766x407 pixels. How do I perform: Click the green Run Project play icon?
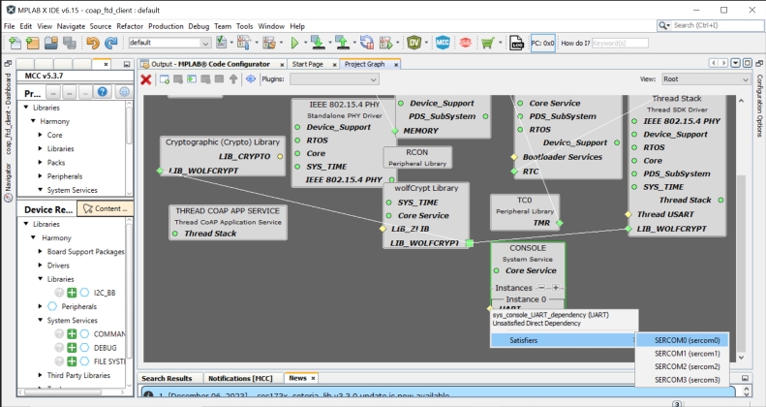(x=294, y=43)
